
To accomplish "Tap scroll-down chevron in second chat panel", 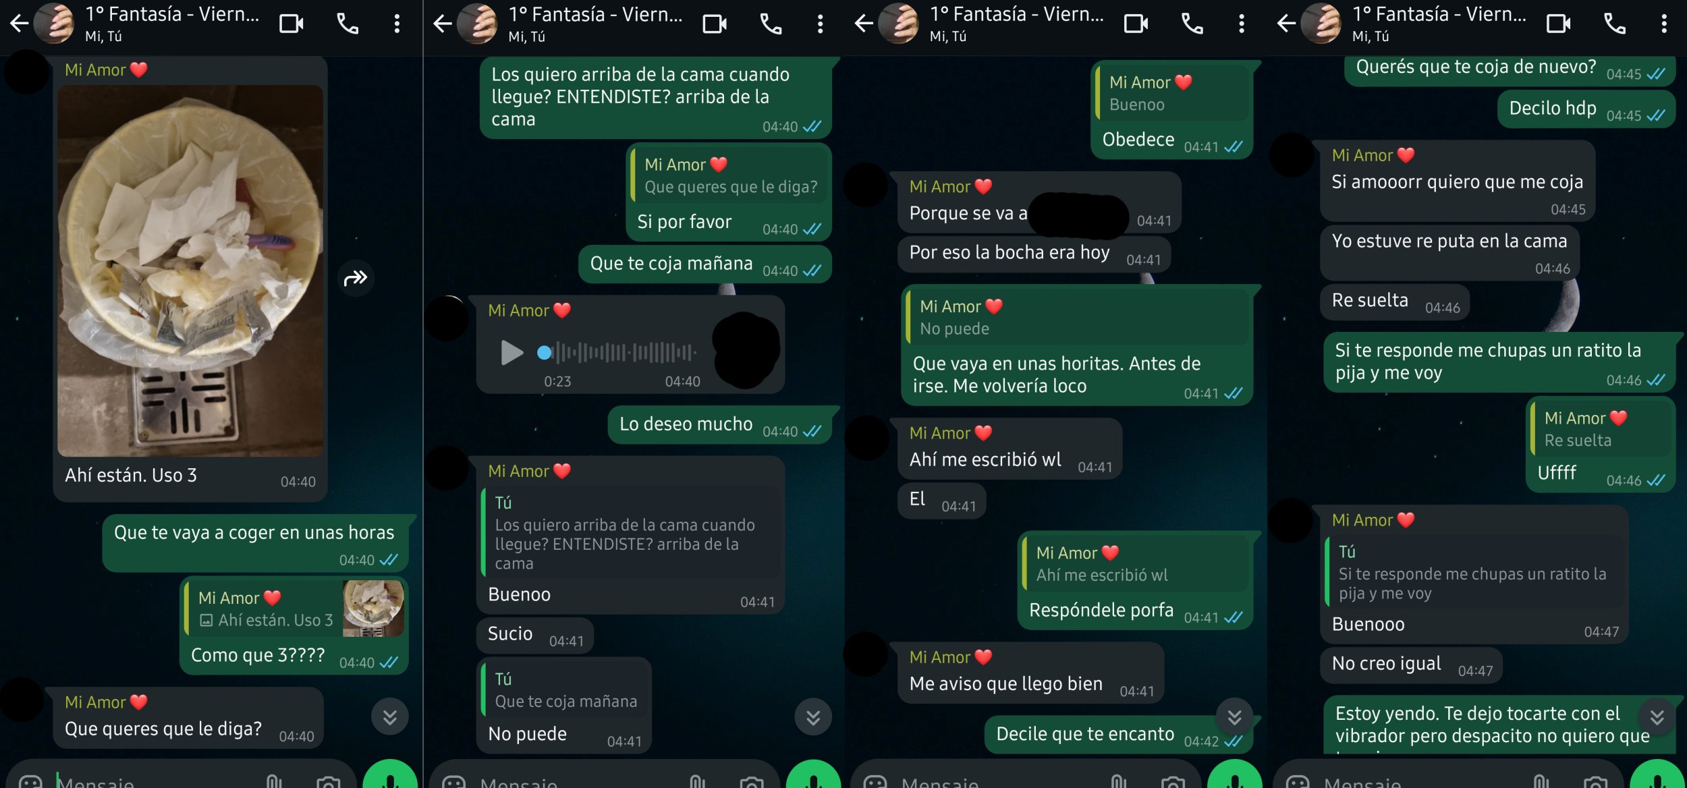I will (x=813, y=716).
